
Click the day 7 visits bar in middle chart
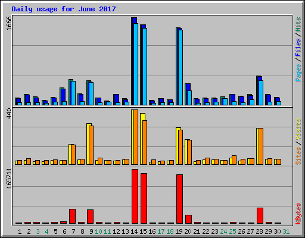[70, 154]
